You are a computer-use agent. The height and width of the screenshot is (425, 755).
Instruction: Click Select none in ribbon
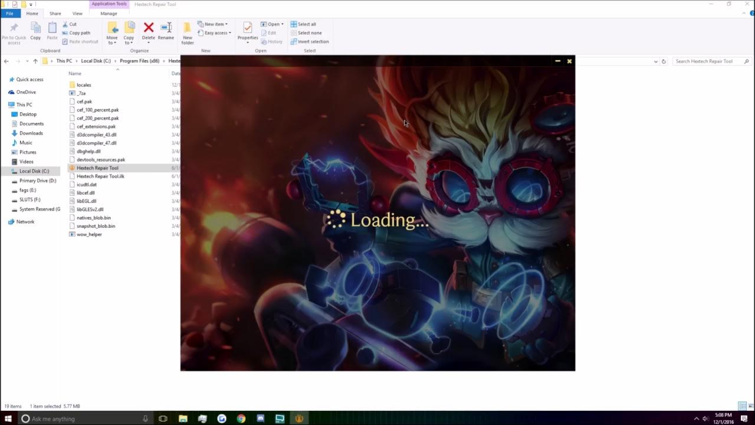306,33
